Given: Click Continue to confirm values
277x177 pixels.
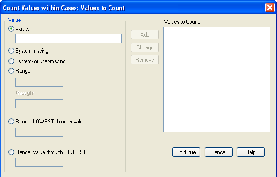Looking at the screenshot, I should tap(186, 152).
